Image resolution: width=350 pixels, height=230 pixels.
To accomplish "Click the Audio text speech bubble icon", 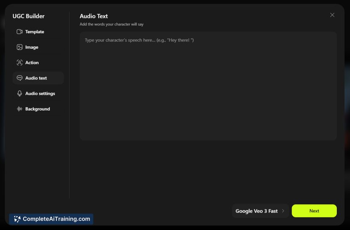I will 19,78.
